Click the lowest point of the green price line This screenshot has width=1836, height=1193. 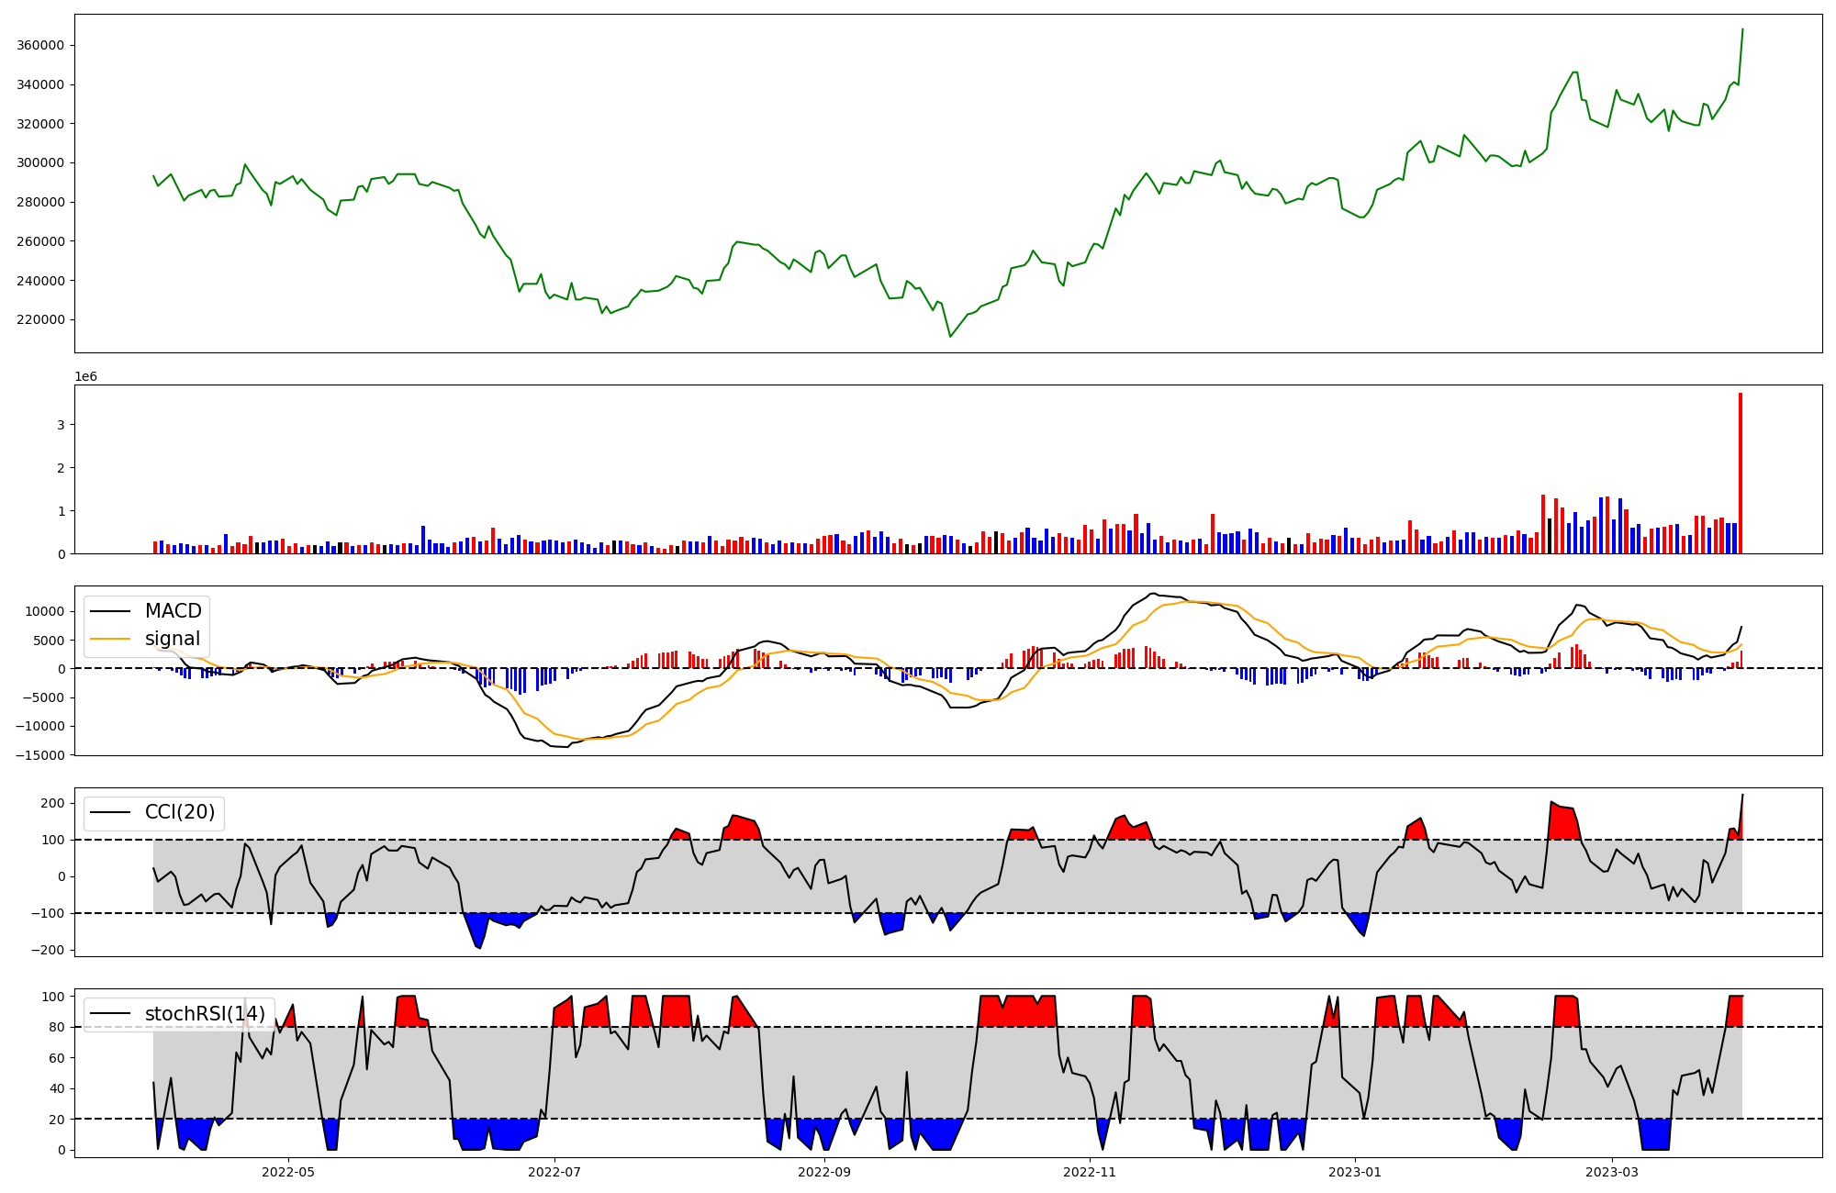pyautogui.click(x=950, y=337)
